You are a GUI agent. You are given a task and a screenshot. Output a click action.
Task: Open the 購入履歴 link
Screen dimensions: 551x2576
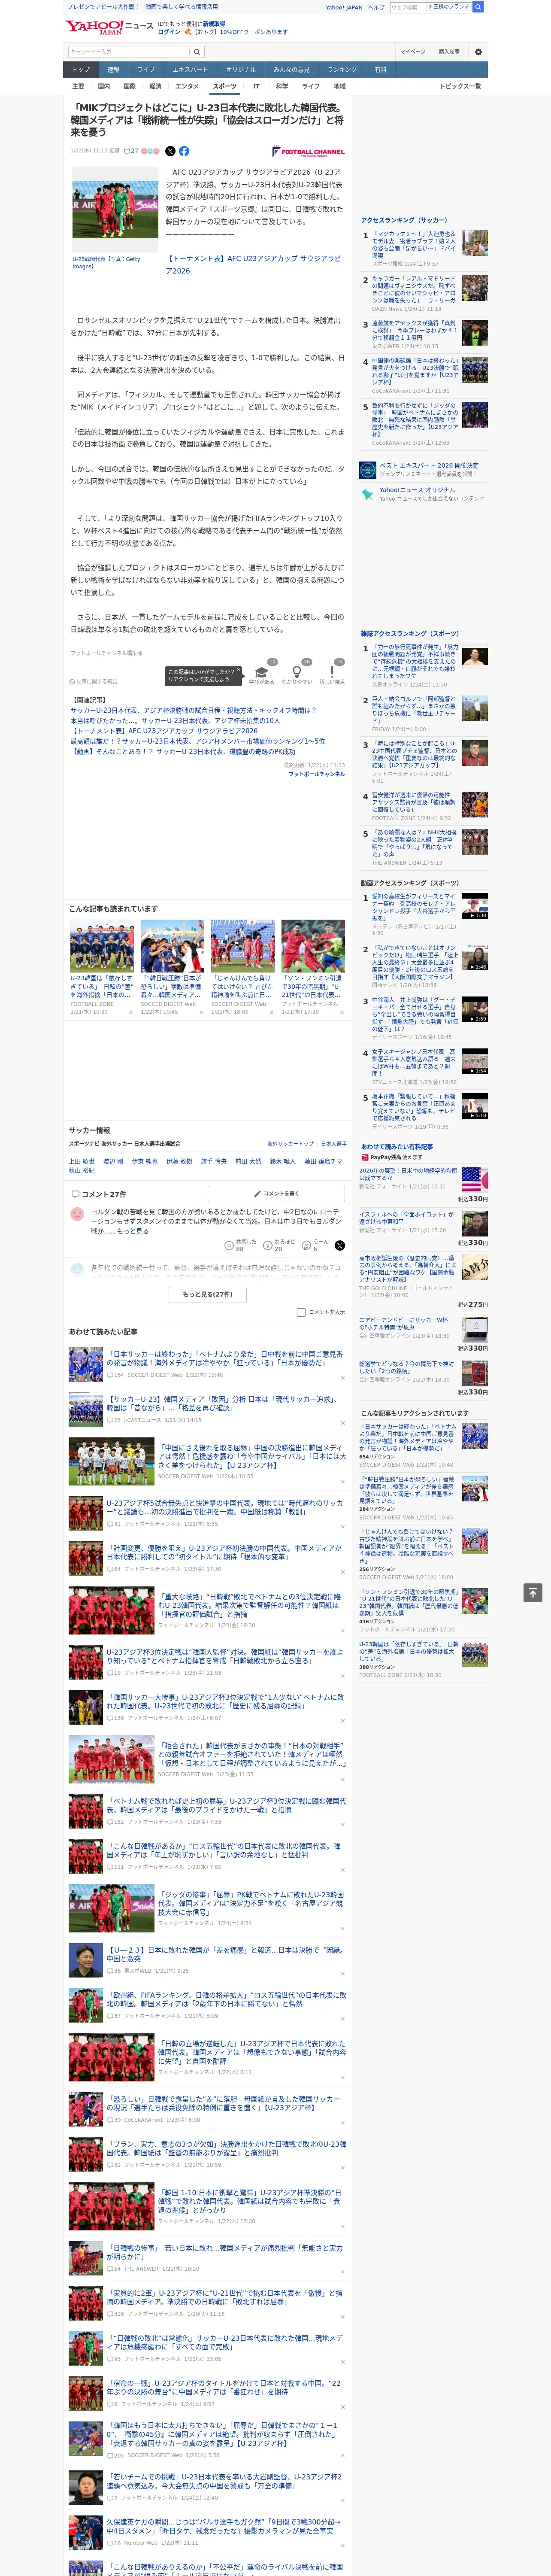tap(449, 52)
